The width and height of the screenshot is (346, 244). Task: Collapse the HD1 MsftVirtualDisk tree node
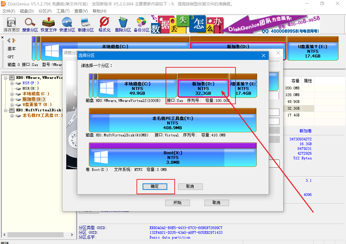tap(5, 110)
